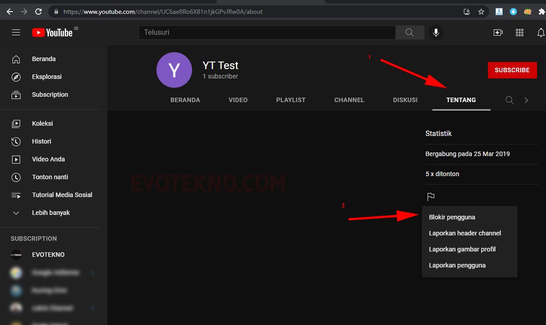This screenshot has height=325, width=546.
Task: Bookmark this page with star icon
Action: point(481,12)
